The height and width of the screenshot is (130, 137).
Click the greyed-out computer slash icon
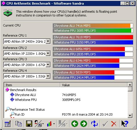[62, 124]
